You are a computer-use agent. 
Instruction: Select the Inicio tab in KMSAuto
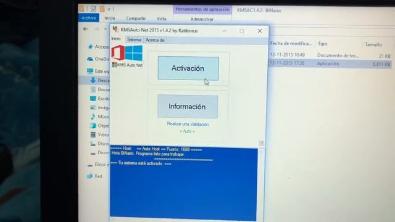click(116, 39)
